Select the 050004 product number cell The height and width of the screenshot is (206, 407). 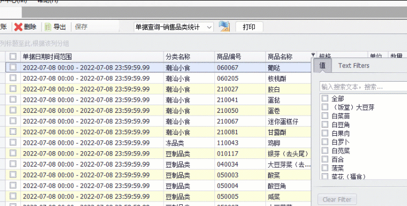coord(240,186)
